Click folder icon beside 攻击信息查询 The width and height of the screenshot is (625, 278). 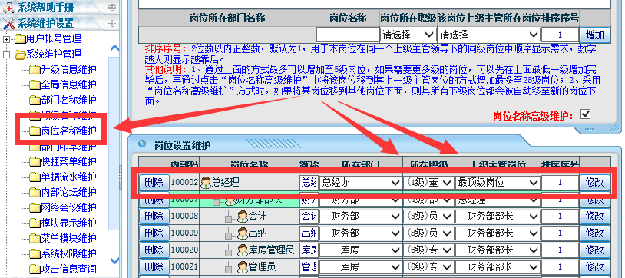tap(35, 270)
